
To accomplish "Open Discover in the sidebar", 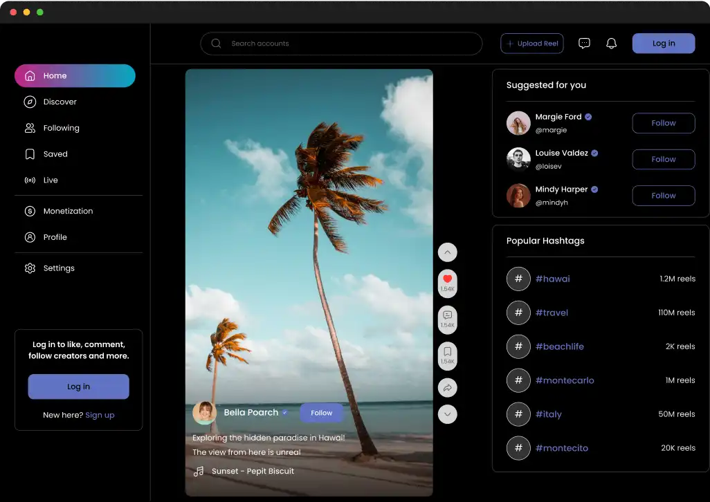I will [x=51, y=102].
